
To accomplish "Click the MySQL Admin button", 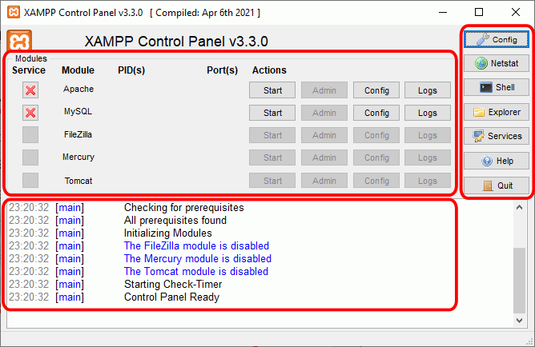I will click(x=324, y=113).
